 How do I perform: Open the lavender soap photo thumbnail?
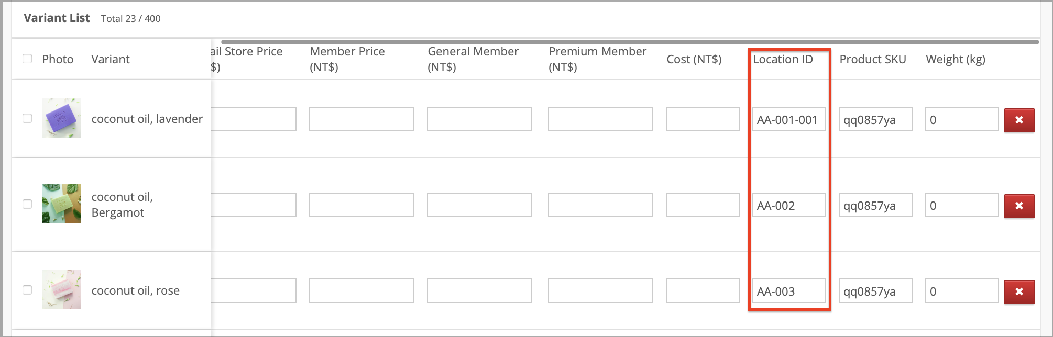[61, 118]
